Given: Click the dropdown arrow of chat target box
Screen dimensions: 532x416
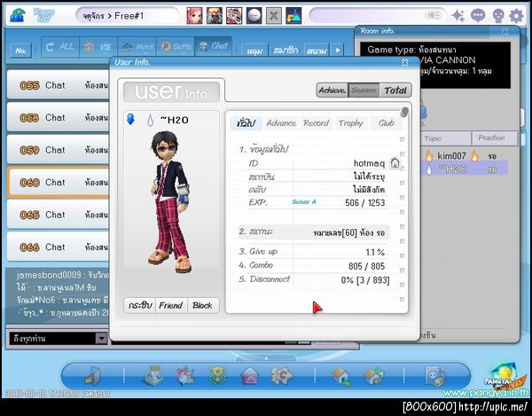Looking at the screenshot, I should [101, 338].
